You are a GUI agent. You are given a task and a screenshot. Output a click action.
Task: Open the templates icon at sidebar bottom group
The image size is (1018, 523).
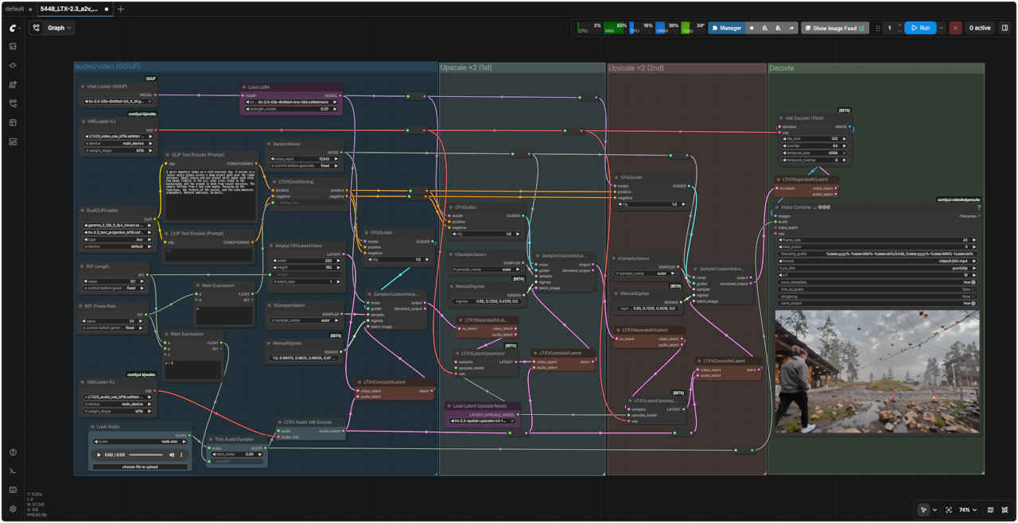click(13, 141)
